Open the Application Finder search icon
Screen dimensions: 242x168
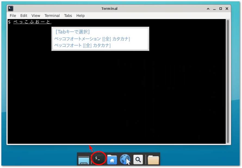point(138,160)
